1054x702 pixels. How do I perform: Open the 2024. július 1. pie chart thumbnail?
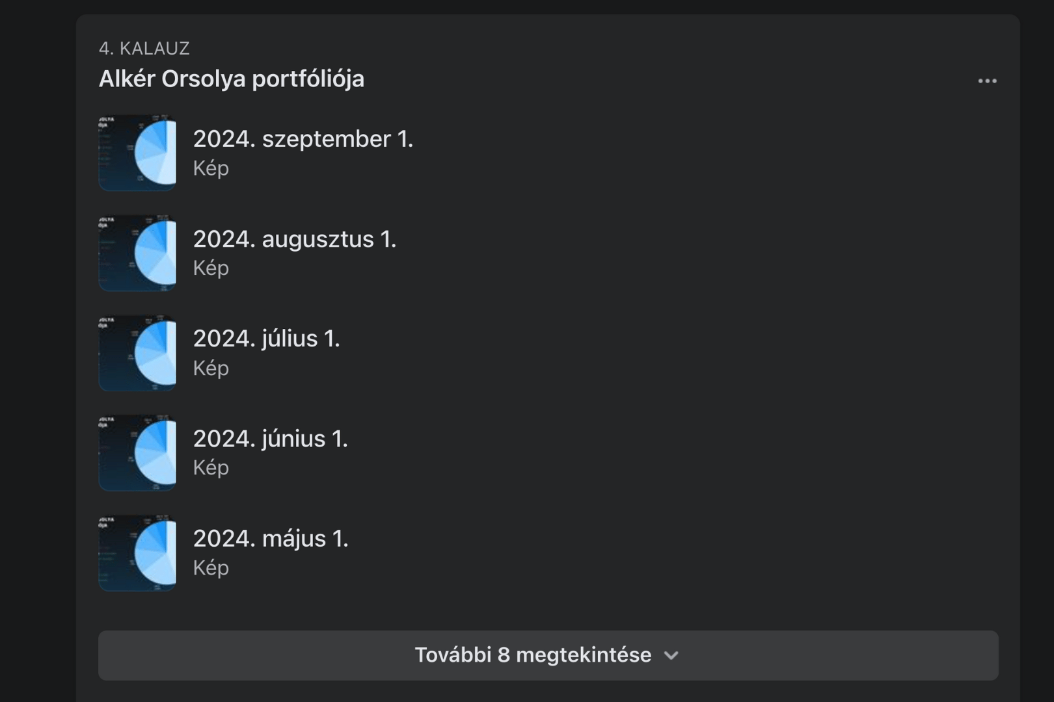pos(137,353)
